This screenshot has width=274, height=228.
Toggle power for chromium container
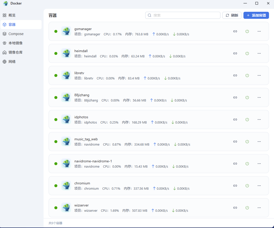coord(247,185)
